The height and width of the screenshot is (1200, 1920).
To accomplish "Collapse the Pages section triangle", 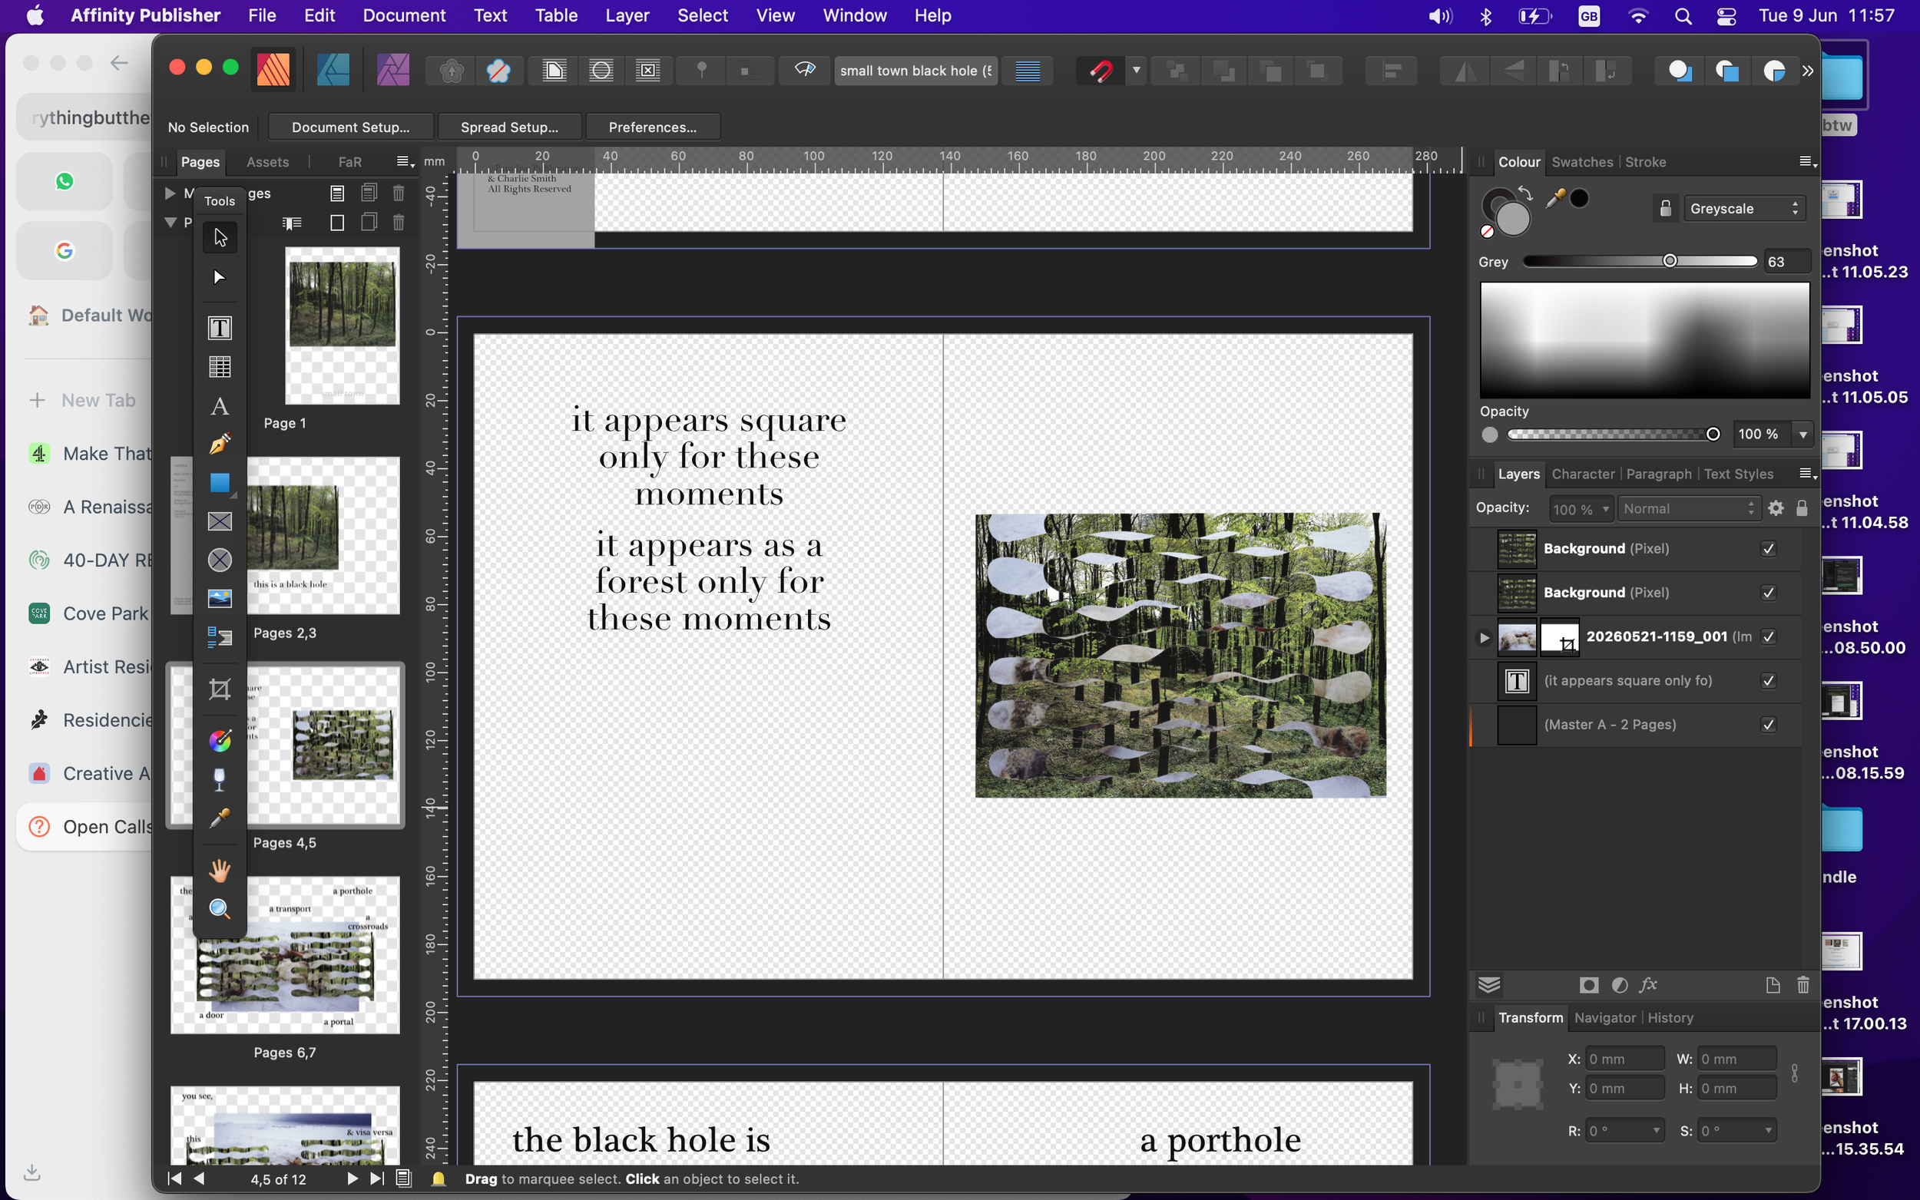I will click(x=169, y=222).
